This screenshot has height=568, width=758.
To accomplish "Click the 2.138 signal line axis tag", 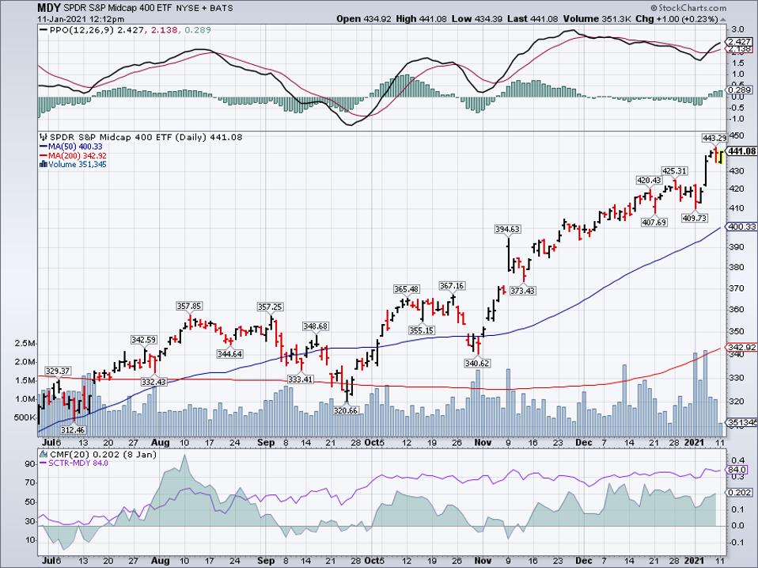I will coord(739,49).
